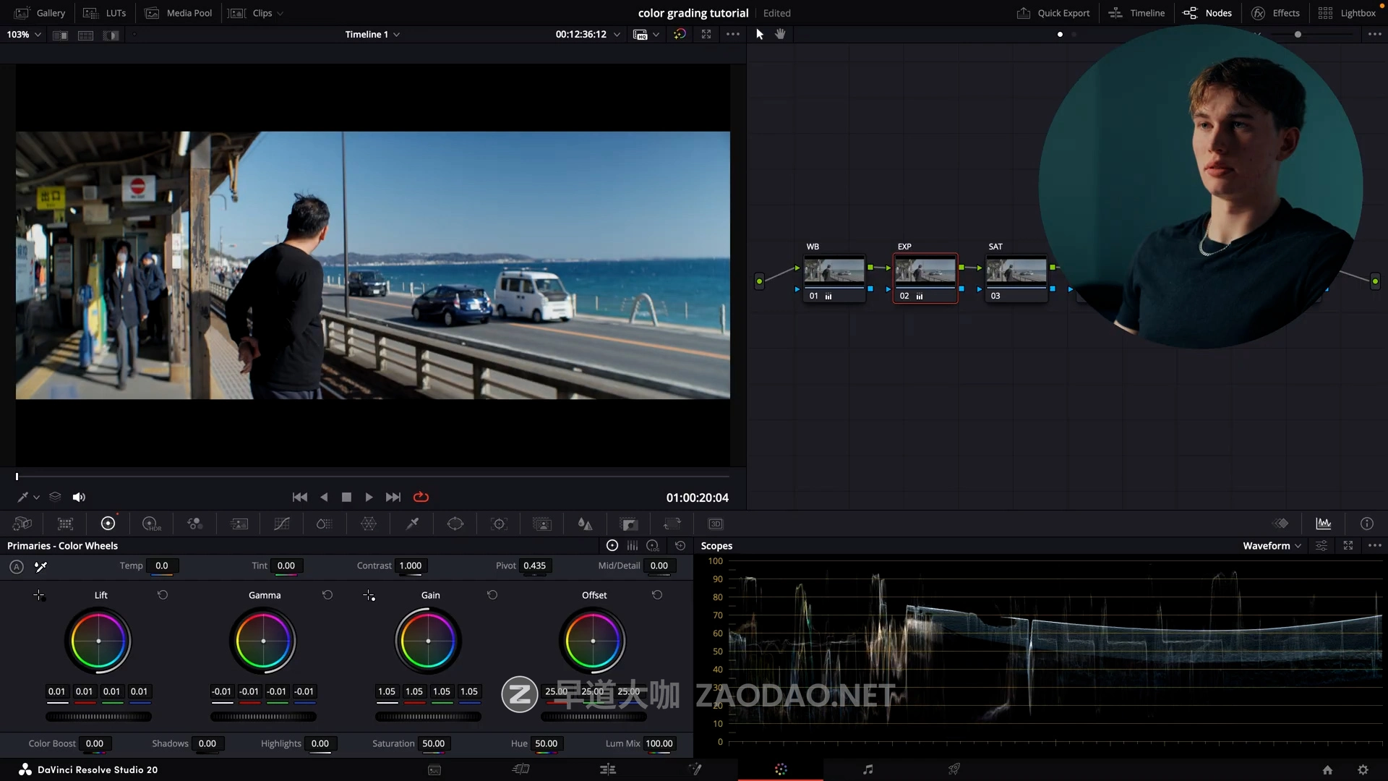Image resolution: width=1388 pixels, height=781 pixels.
Task: Jump to the last frame
Action: (x=393, y=497)
